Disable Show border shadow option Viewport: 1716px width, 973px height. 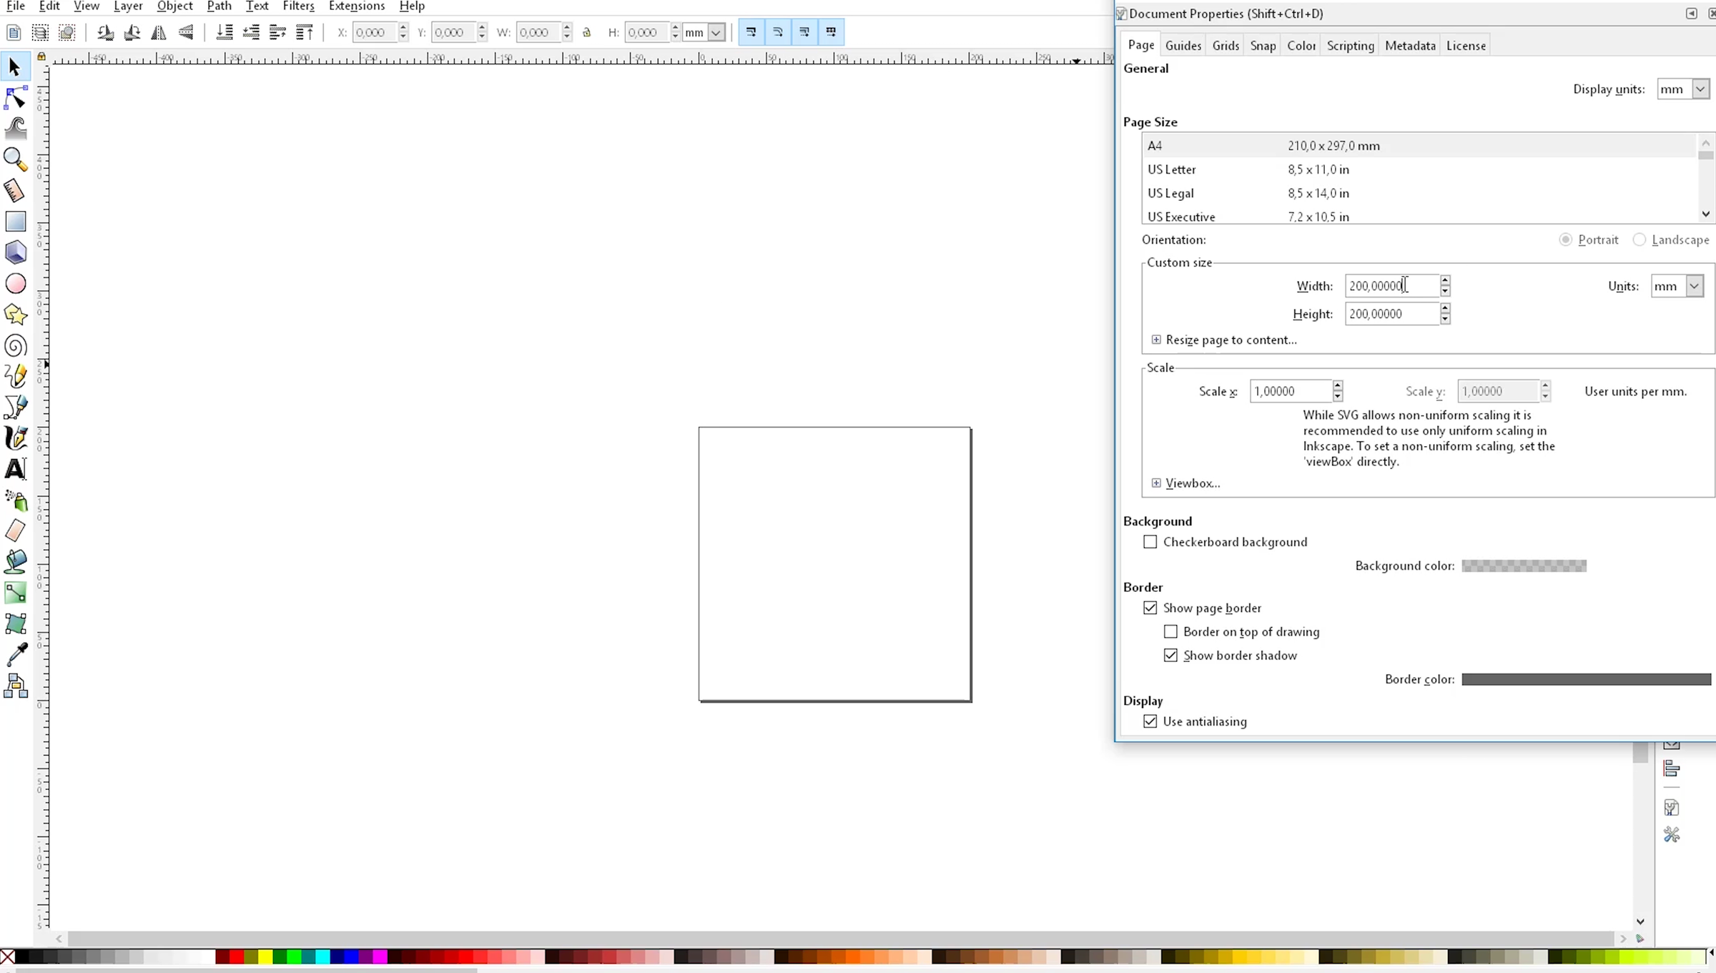pyautogui.click(x=1170, y=656)
